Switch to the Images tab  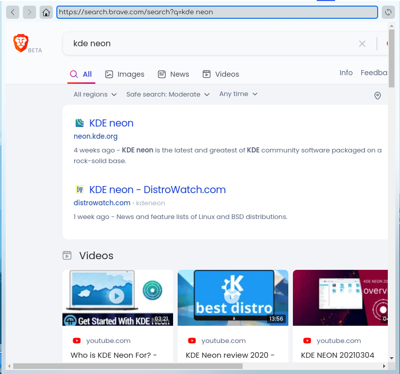click(125, 74)
